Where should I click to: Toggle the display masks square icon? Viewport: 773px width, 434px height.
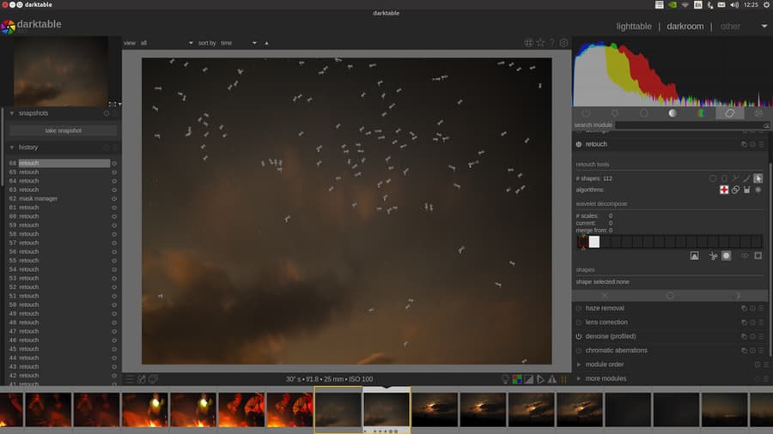tap(758, 256)
